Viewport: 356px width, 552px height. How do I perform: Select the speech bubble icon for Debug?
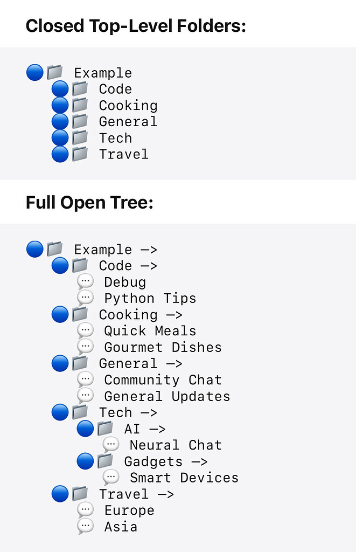tap(85, 281)
